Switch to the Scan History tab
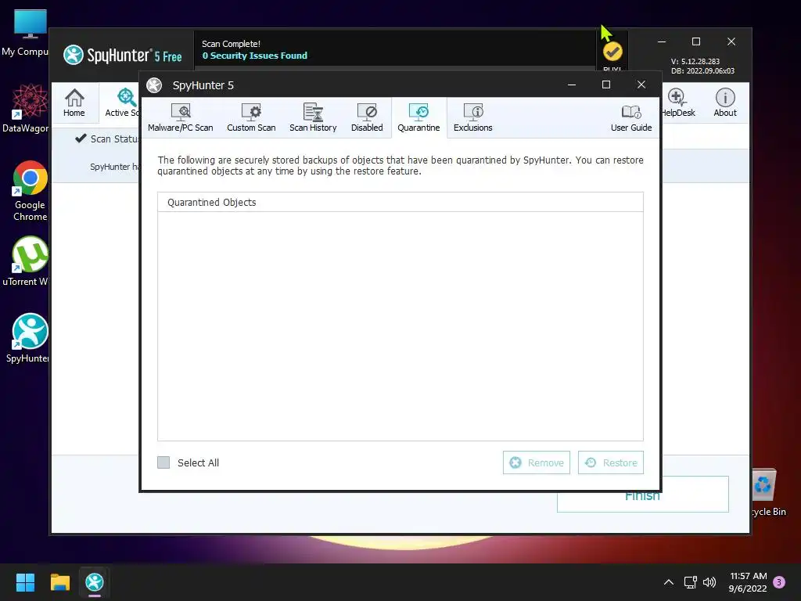The width and height of the screenshot is (801, 601). (313, 117)
